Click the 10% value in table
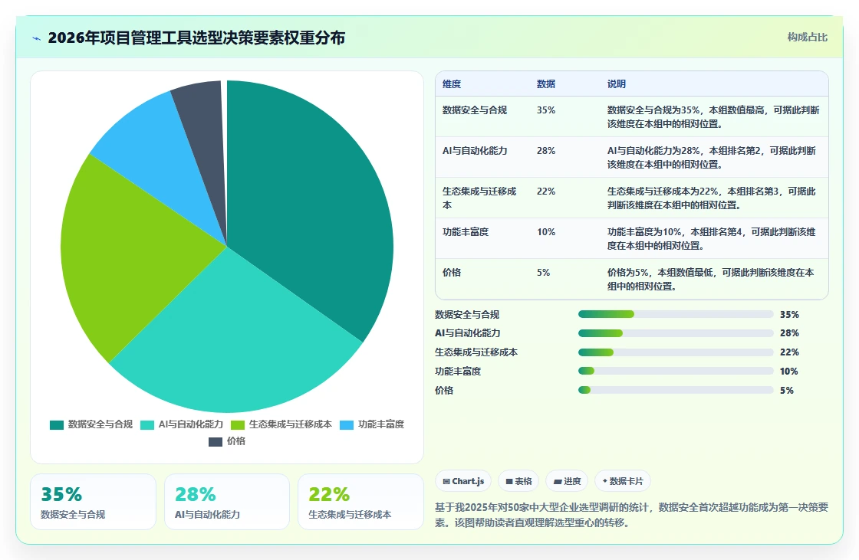Viewport: 859px width, 560px height. pyautogui.click(x=545, y=232)
